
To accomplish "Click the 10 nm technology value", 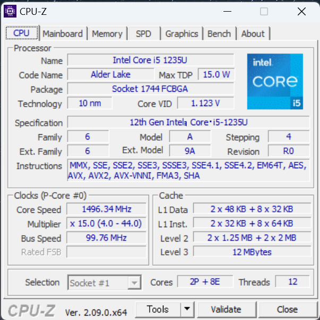I will (90, 103).
